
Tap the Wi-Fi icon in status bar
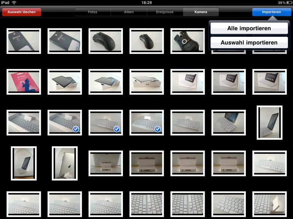14,3
